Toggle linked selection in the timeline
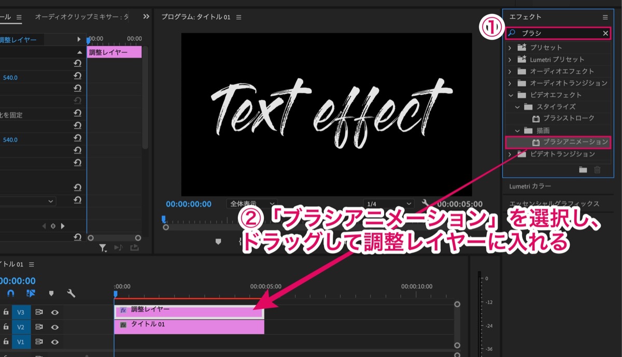 click(31, 293)
